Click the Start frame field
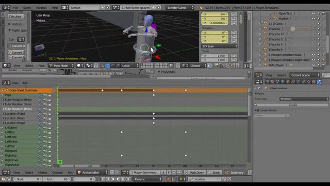This screenshot has height=186, width=330. (27, 179)
